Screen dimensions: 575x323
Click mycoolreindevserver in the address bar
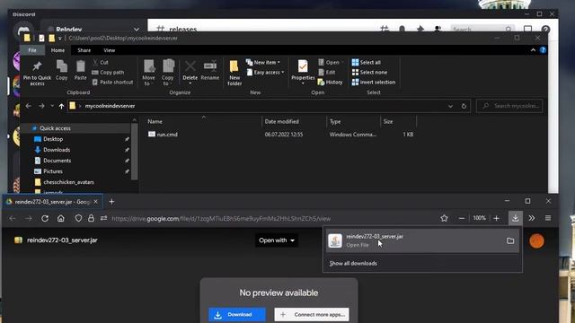[110, 106]
